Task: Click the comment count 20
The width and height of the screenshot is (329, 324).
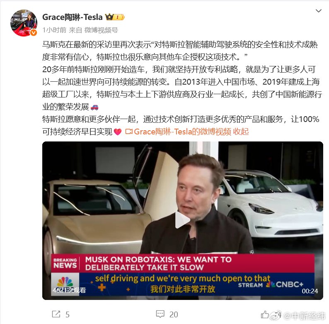Action: [174, 314]
